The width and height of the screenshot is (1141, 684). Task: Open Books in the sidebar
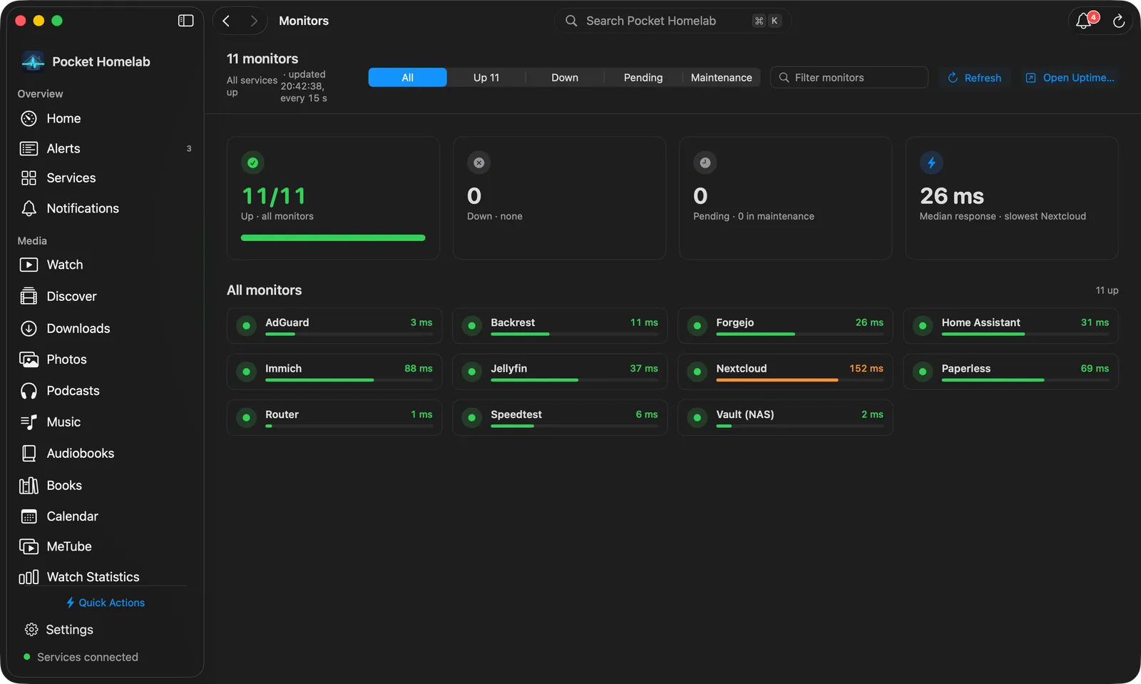point(106,485)
